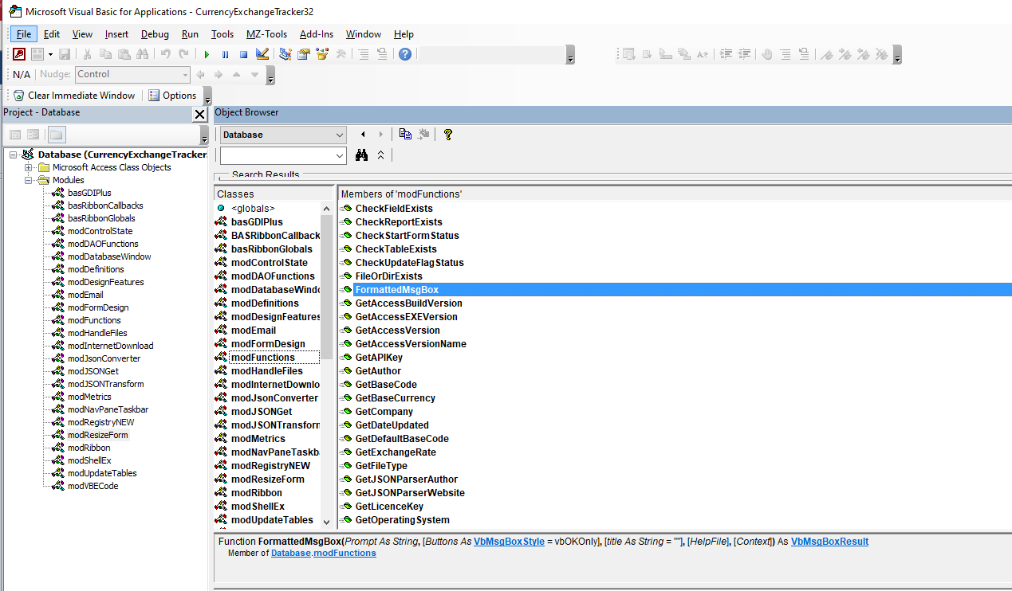Open the Database library dropdown
The image size is (1012, 591).
click(x=340, y=135)
